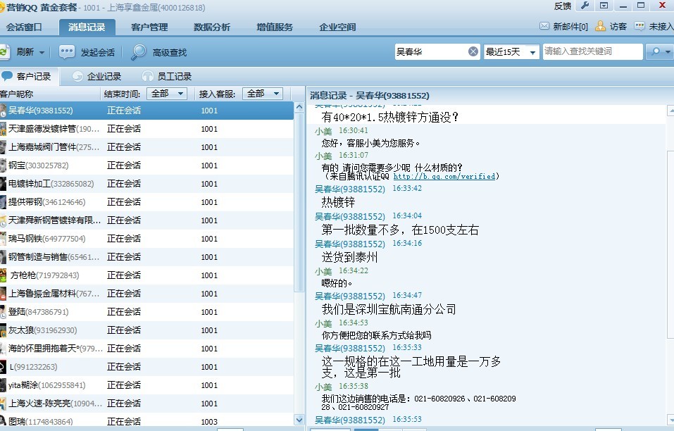Click the 客户昵称 column header

point(17,94)
